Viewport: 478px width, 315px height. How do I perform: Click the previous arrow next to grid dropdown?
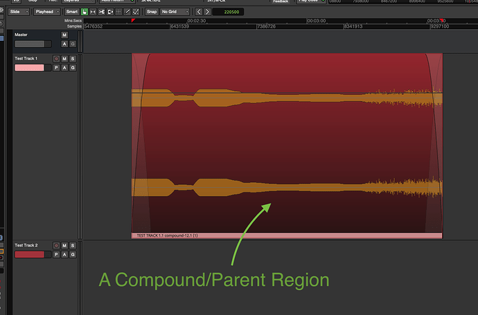pyautogui.click(x=199, y=12)
